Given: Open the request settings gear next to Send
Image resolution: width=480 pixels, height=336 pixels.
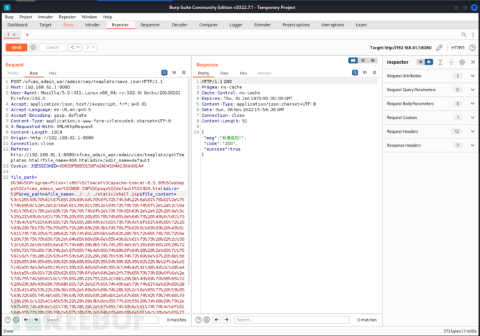Looking at the screenshot, I should point(33,47).
